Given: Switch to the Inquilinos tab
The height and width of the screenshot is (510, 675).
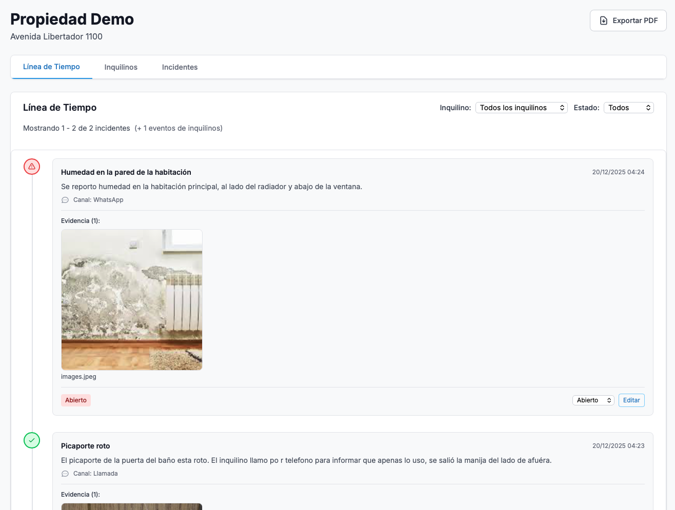Looking at the screenshot, I should click(x=121, y=67).
